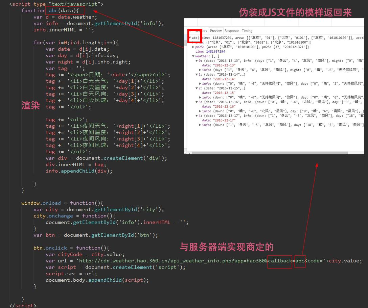Click the 'window.onload = function(){' line
Image resolution: width=368 pixels, height=308 pixels.
pyautogui.click(x=62, y=203)
